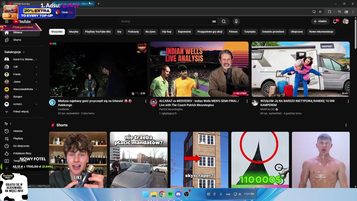Image resolution: width=357 pixels, height=201 pixels.
Task: Open MORTALCIO channel avatar
Action: (255, 102)
